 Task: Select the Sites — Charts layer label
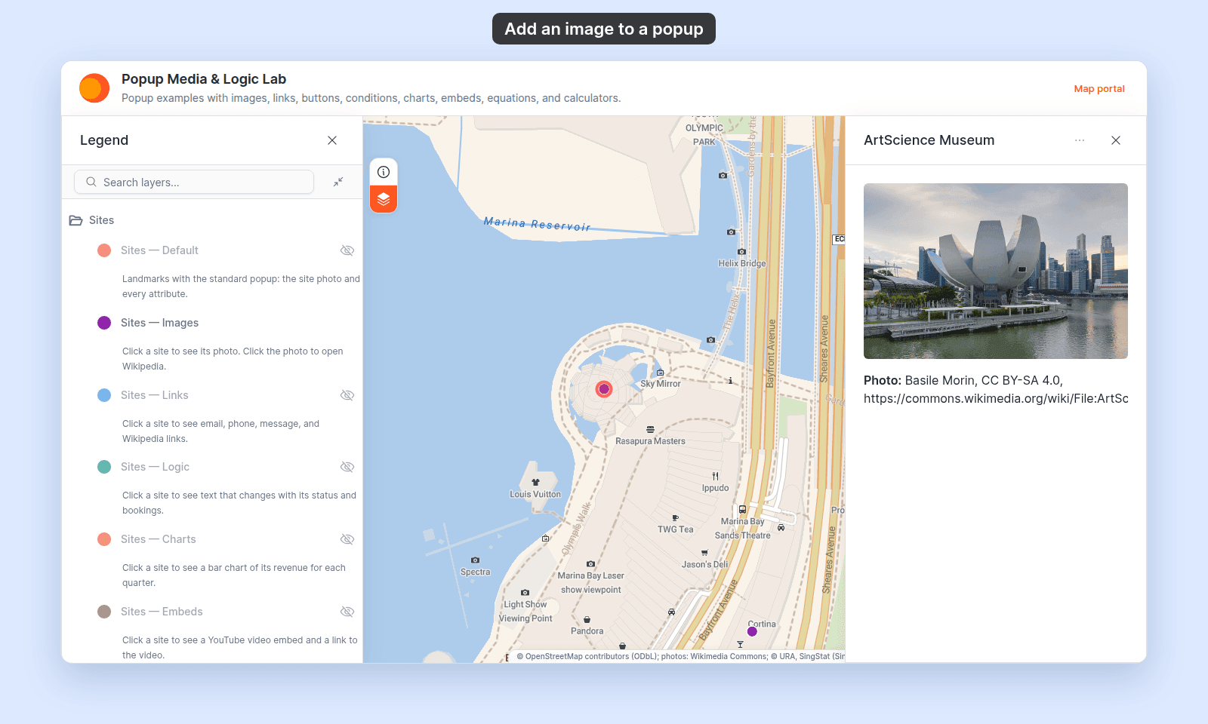tap(158, 539)
